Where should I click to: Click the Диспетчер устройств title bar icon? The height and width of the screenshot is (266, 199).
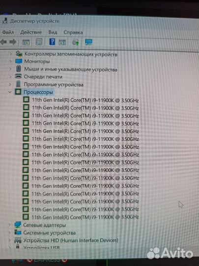4,21
